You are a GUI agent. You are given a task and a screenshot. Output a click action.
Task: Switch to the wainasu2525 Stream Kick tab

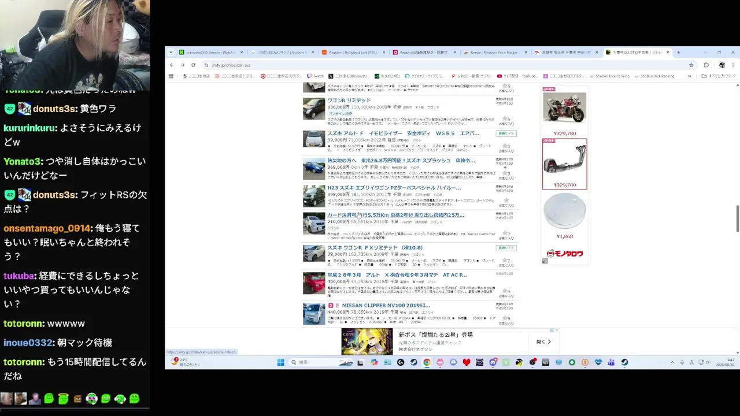coord(212,52)
